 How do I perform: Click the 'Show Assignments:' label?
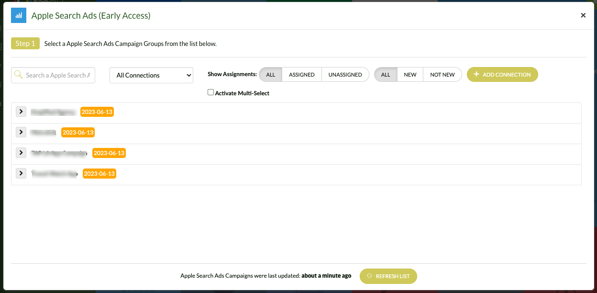(232, 75)
